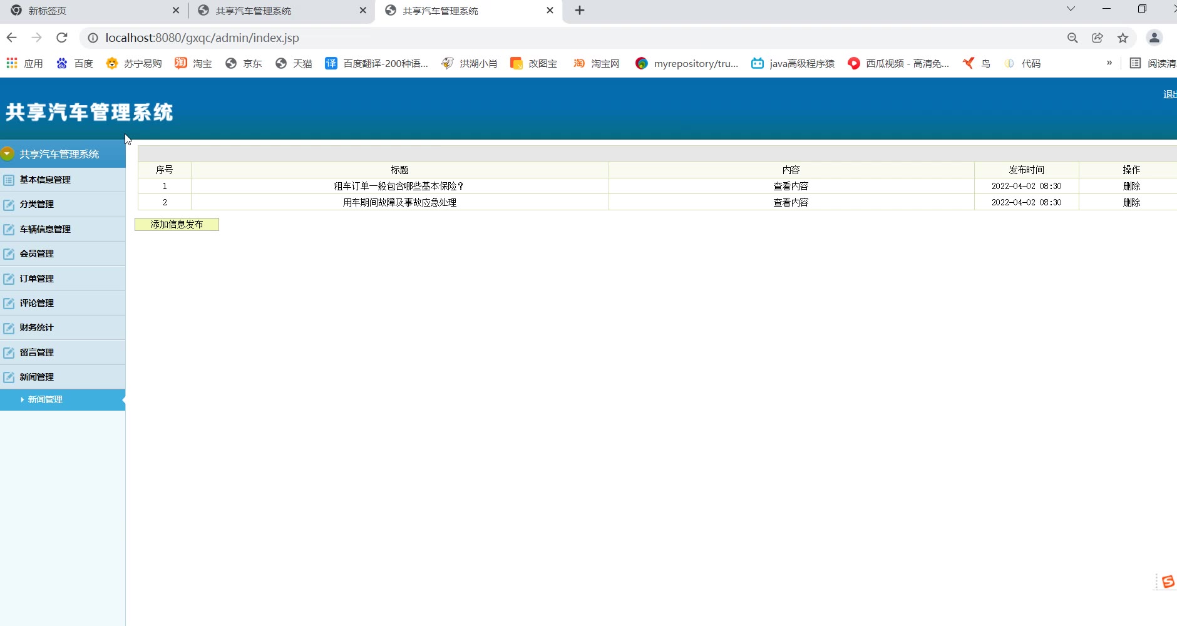The image size is (1177, 626).
Task: Click the 内容 column header
Action: click(x=791, y=170)
